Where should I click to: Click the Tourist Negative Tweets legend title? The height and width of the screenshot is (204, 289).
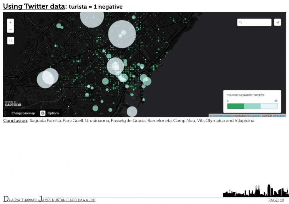[x=245, y=95]
